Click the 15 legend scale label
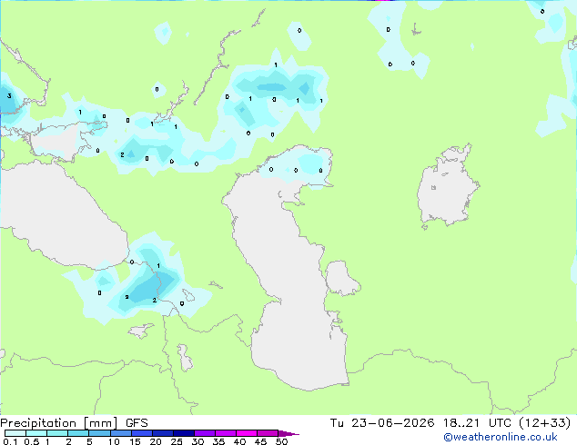 [135, 441]
